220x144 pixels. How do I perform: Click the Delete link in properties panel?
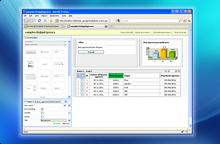point(66,124)
